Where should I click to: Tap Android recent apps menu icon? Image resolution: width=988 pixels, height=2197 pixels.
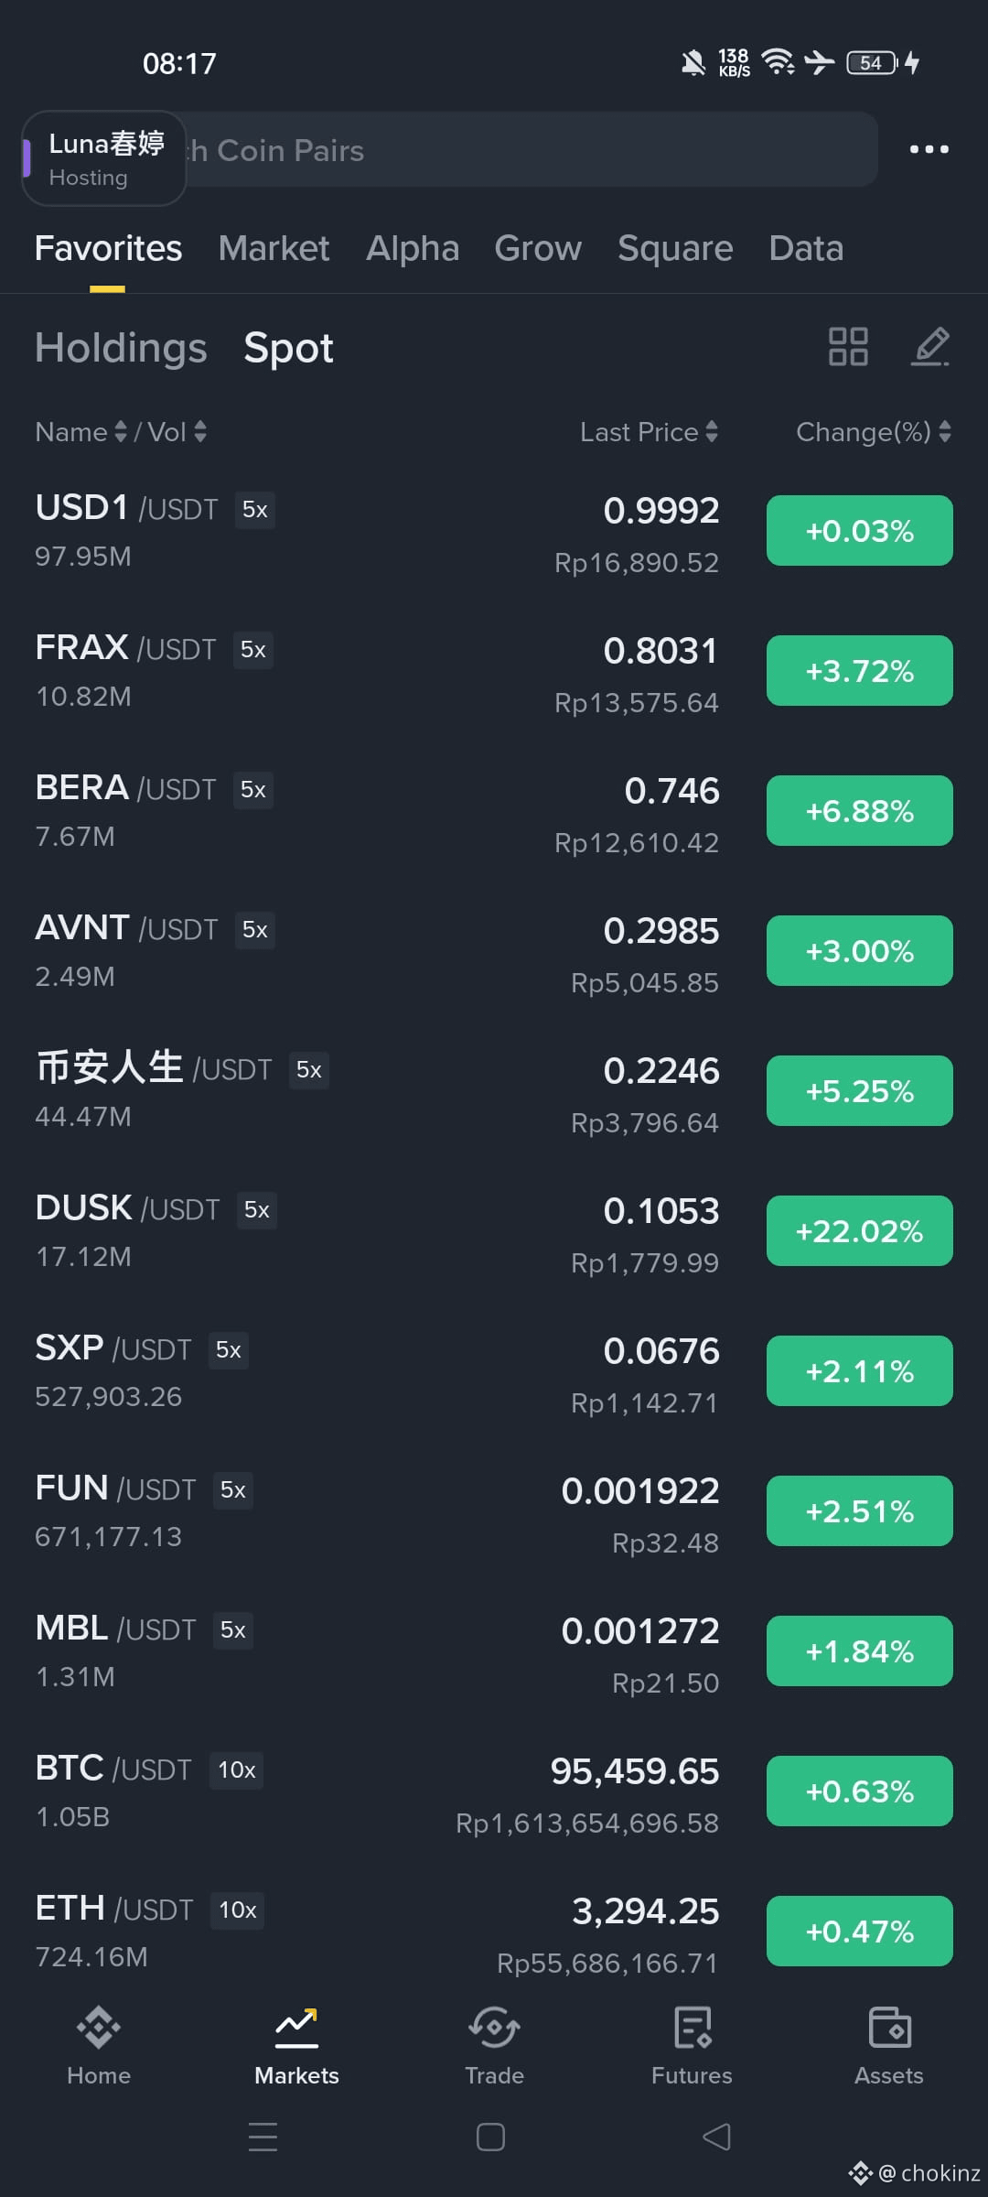(x=263, y=2137)
